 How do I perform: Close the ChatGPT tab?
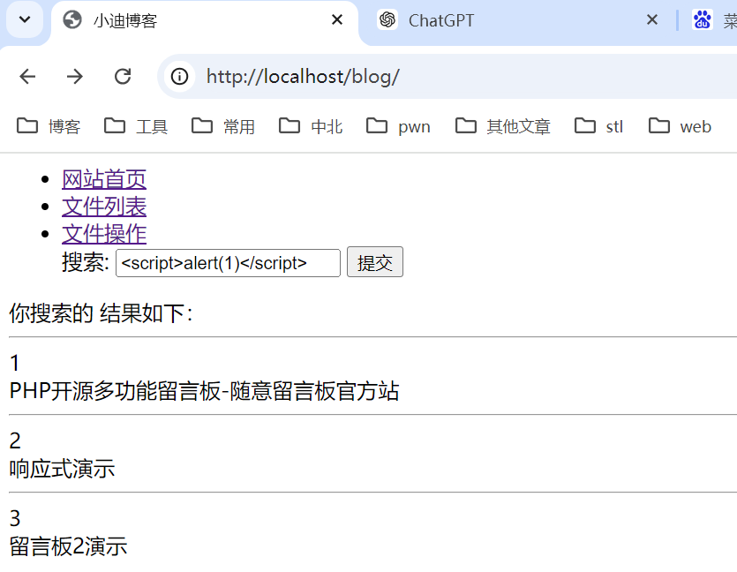652,19
